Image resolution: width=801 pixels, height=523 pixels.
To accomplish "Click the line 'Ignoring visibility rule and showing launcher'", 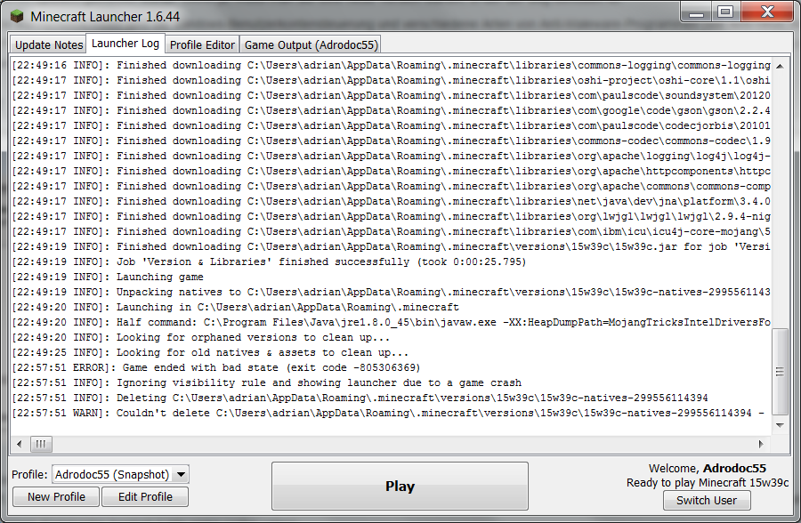I will pos(267,382).
